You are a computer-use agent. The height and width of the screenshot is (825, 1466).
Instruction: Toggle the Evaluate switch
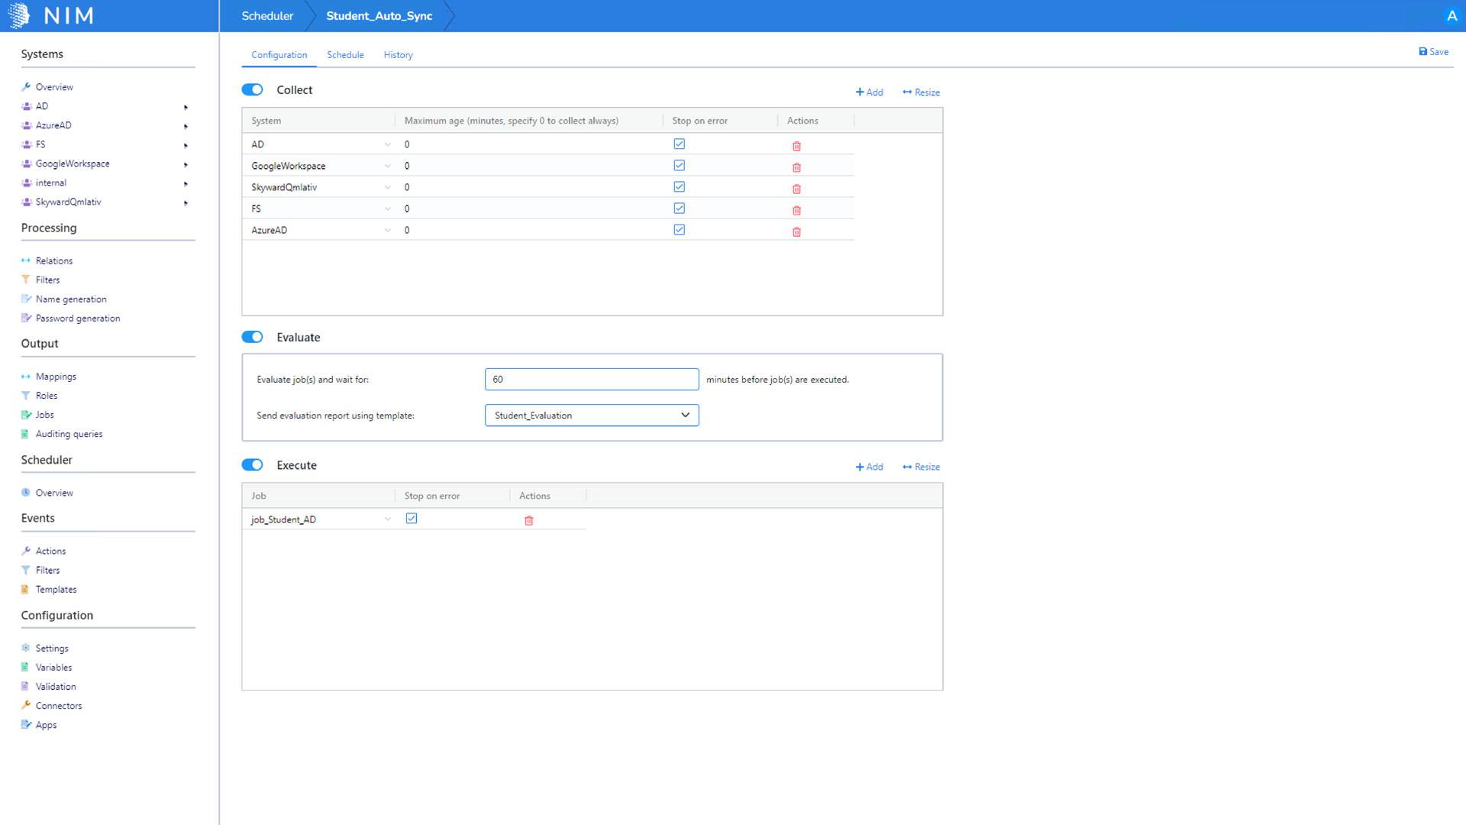coord(252,337)
